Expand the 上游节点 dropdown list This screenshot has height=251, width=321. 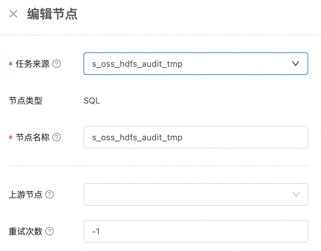[x=196, y=195]
